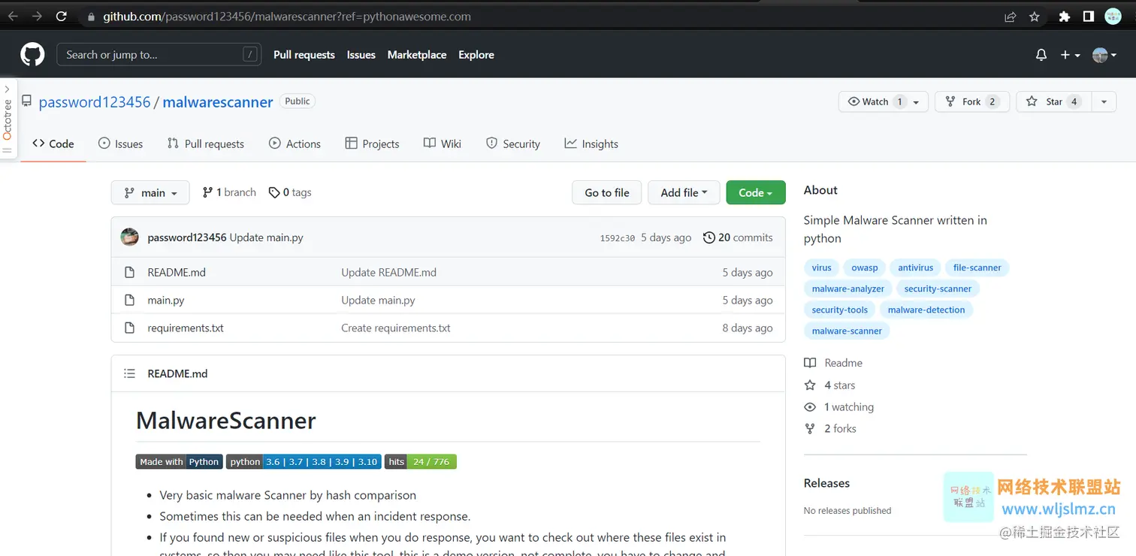Screen dimensions: 1136x556
Task: Switch to the Issues repository tab
Action: 120,144
